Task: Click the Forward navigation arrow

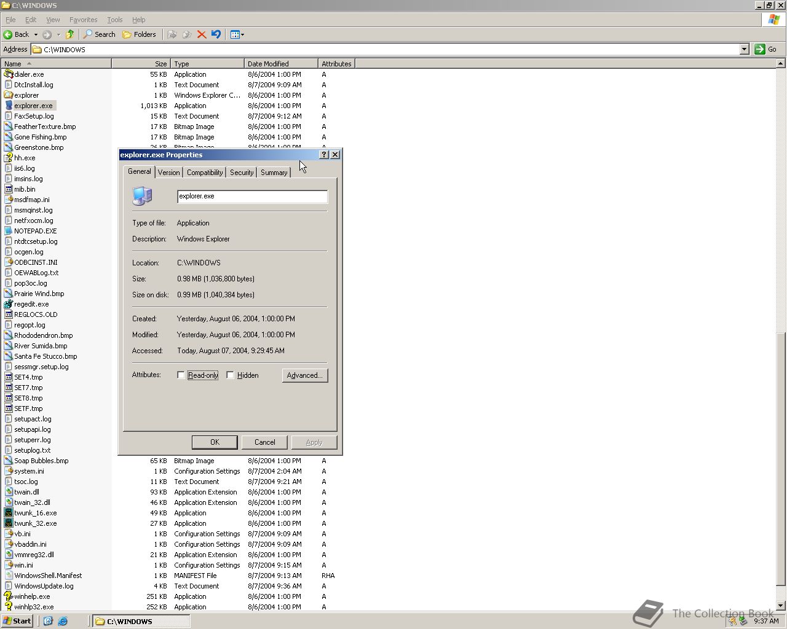Action: pos(47,34)
